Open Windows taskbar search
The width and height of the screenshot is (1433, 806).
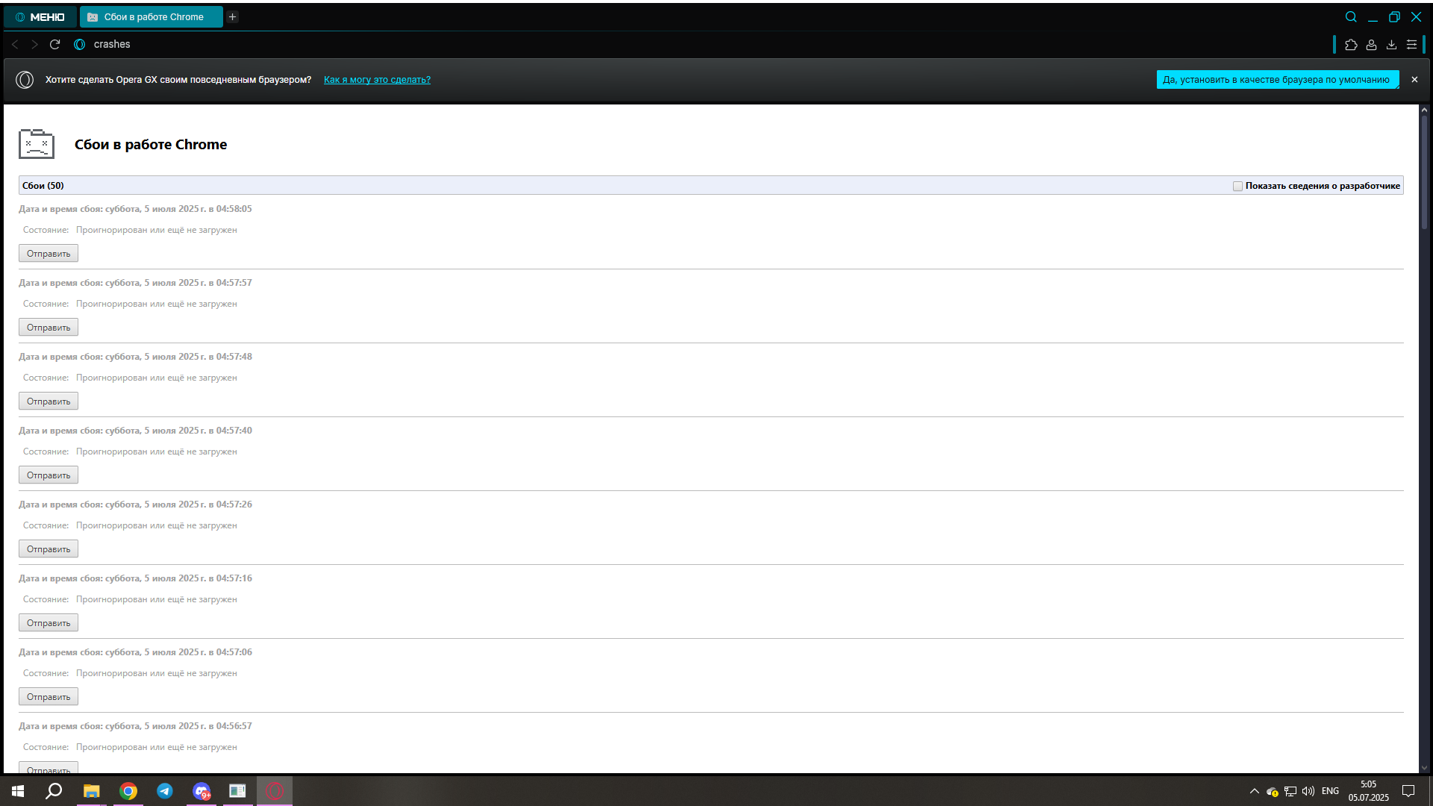coord(54,791)
